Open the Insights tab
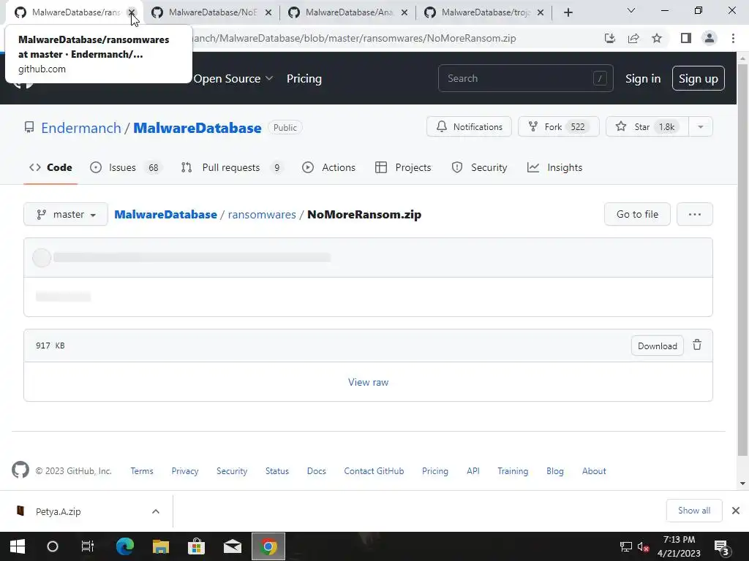 554,167
